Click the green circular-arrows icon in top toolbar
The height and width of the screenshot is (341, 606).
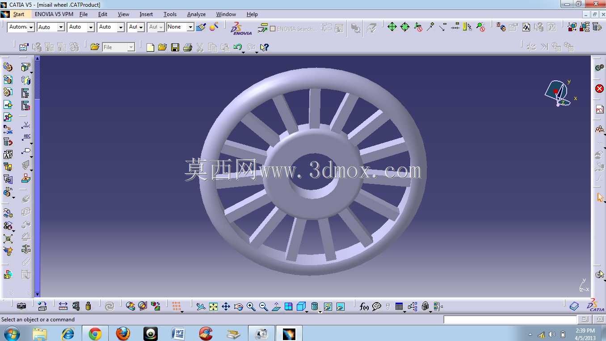coord(405,27)
